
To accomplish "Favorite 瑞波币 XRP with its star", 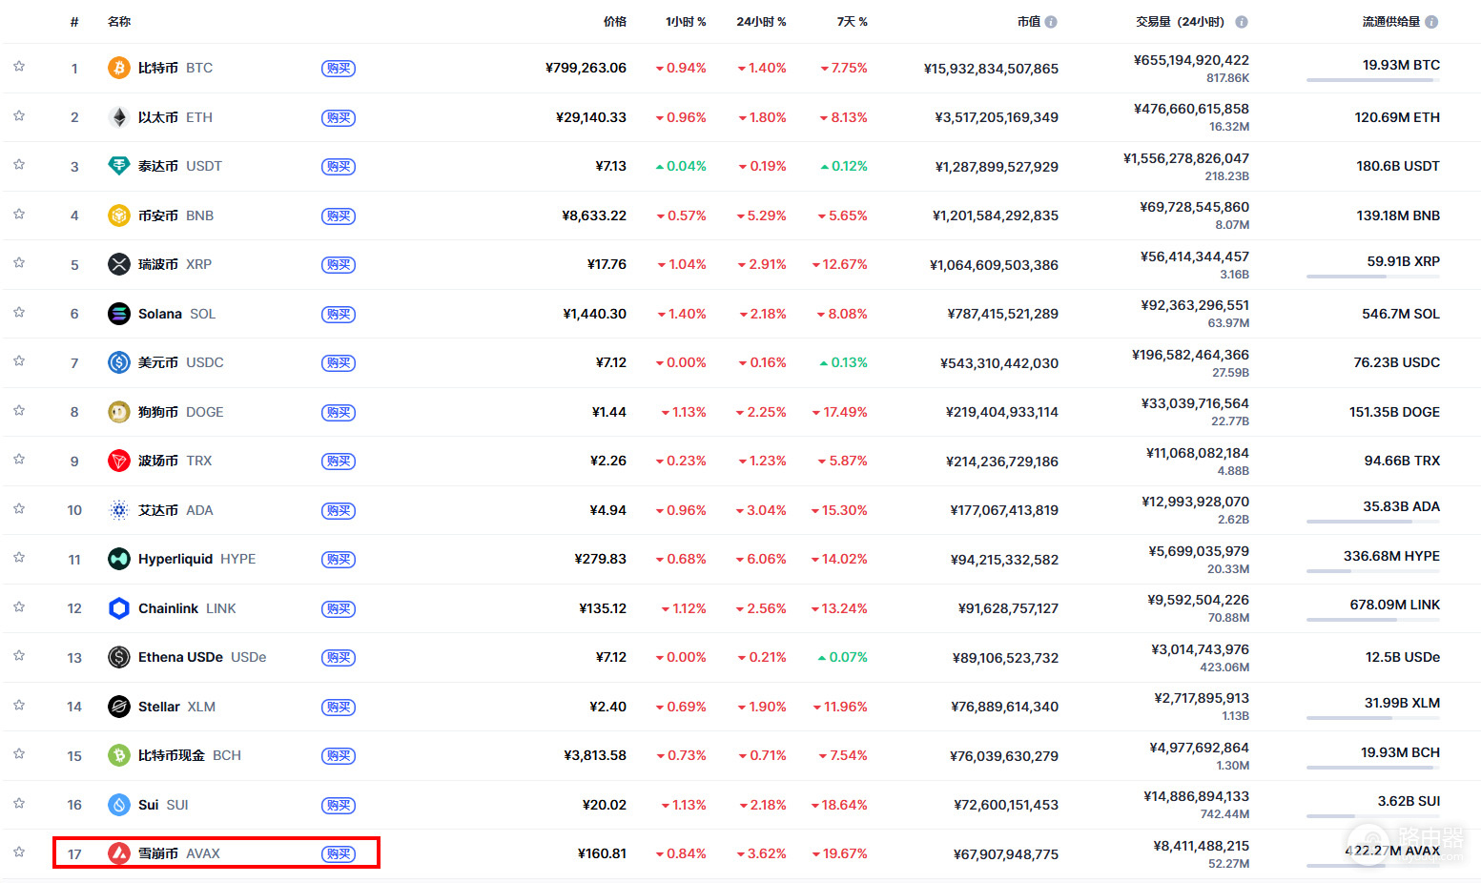I will coord(19,263).
